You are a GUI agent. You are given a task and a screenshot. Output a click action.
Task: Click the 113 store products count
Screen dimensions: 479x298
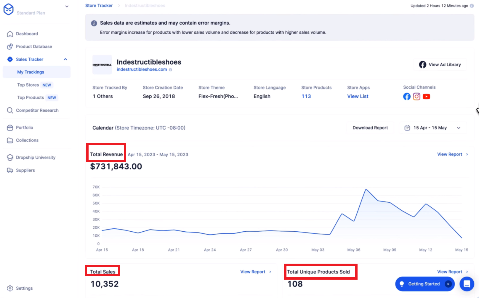tap(306, 96)
